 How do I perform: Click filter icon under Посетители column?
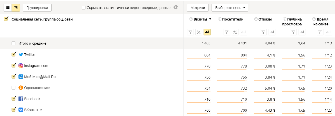click(227, 32)
